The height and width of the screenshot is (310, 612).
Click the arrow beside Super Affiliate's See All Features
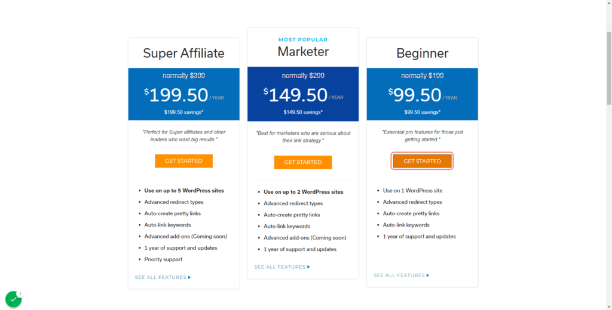[x=189, y=277]
